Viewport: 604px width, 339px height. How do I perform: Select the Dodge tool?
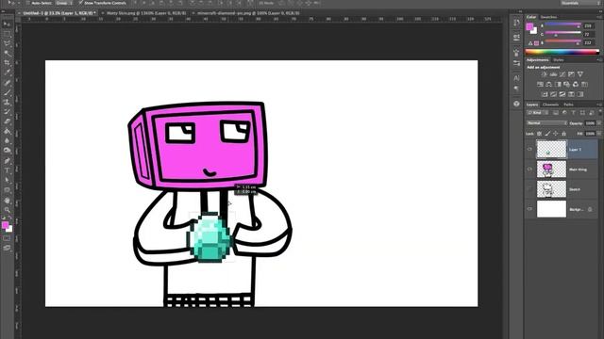coord(7,150)
